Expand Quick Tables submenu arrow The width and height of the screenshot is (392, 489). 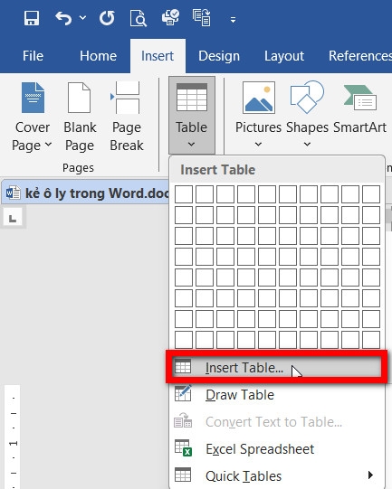point(370,475)
